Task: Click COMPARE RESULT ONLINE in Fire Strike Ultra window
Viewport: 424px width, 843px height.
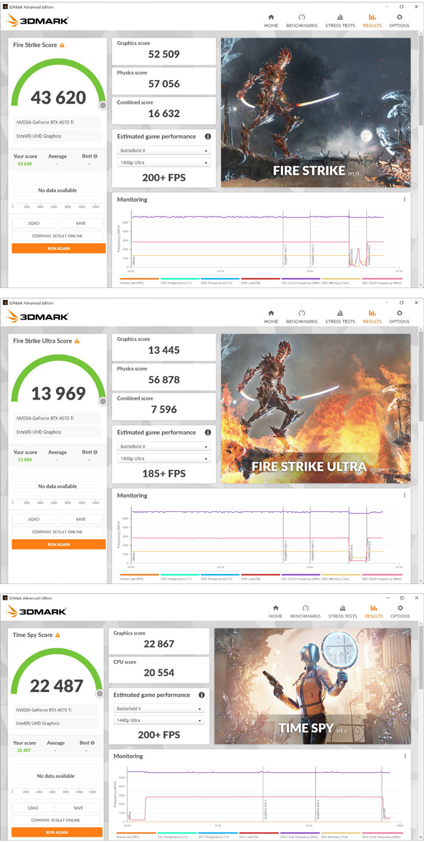Action: pyautogui.click(x=58, y=532)
